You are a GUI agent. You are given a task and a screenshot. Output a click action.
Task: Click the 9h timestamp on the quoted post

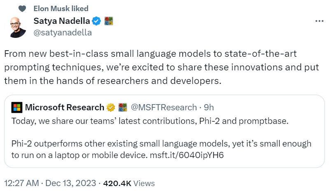(209, 107)
